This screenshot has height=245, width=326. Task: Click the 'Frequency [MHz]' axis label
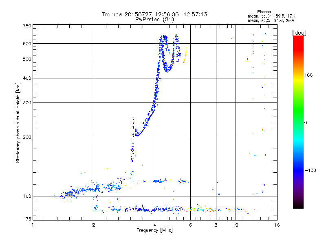click(154, 230)
